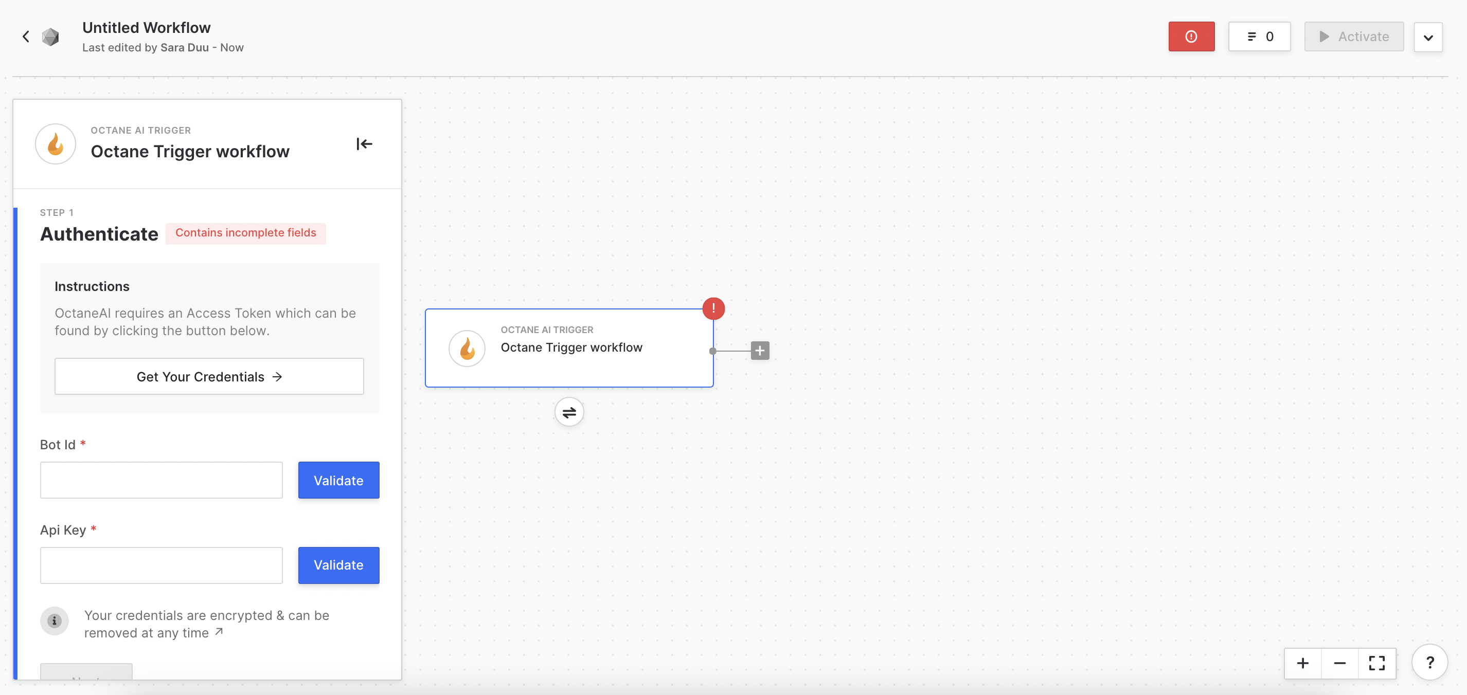1467x695 pixels.
Task: Focus the Bot Id input field
Action: (x=161, y=481)
